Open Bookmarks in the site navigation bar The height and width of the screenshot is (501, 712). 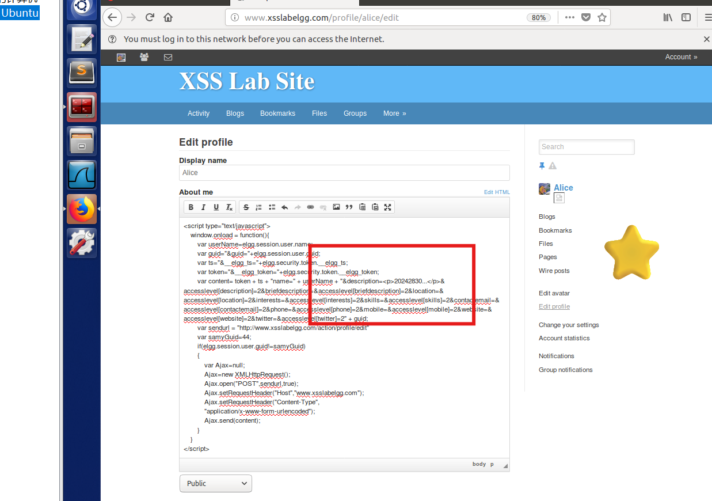[277, 113]
